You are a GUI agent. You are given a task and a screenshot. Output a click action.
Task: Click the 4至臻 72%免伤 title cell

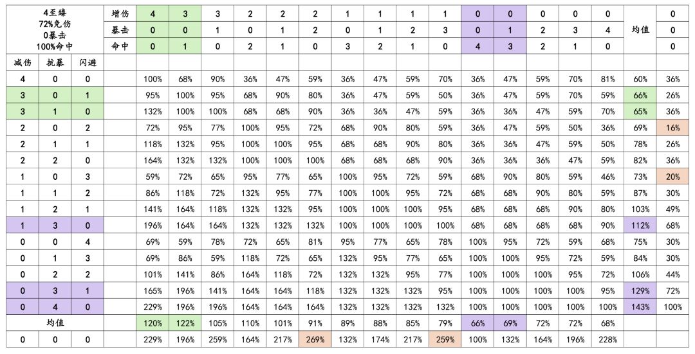(54, 30)
